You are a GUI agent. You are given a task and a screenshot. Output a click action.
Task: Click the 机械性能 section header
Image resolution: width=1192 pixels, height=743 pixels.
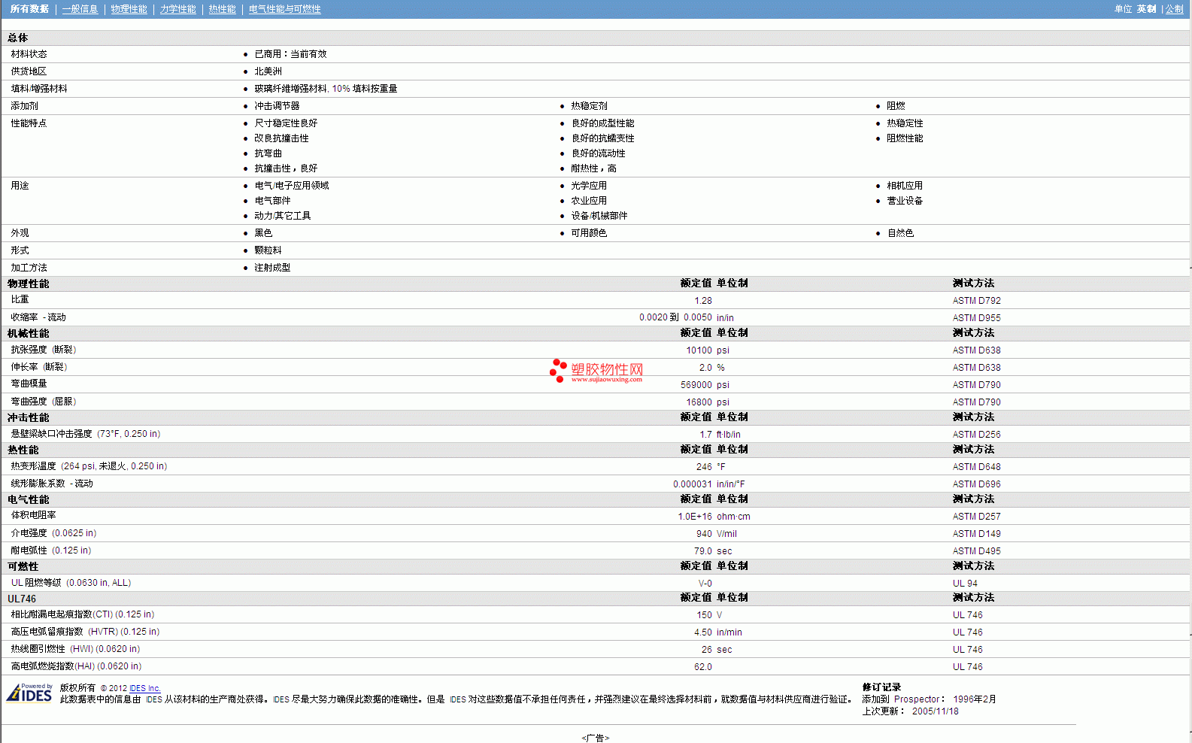(28, 333)
